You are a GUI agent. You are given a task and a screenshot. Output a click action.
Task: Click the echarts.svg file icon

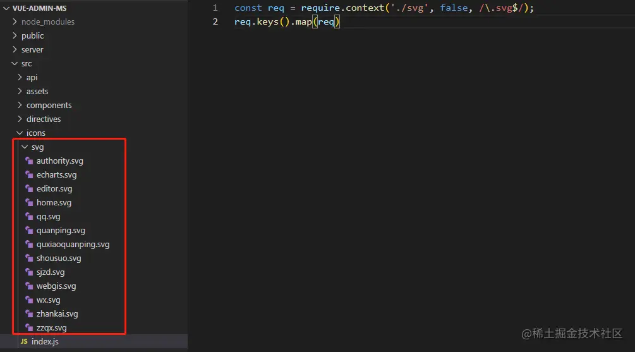(29, 174)
